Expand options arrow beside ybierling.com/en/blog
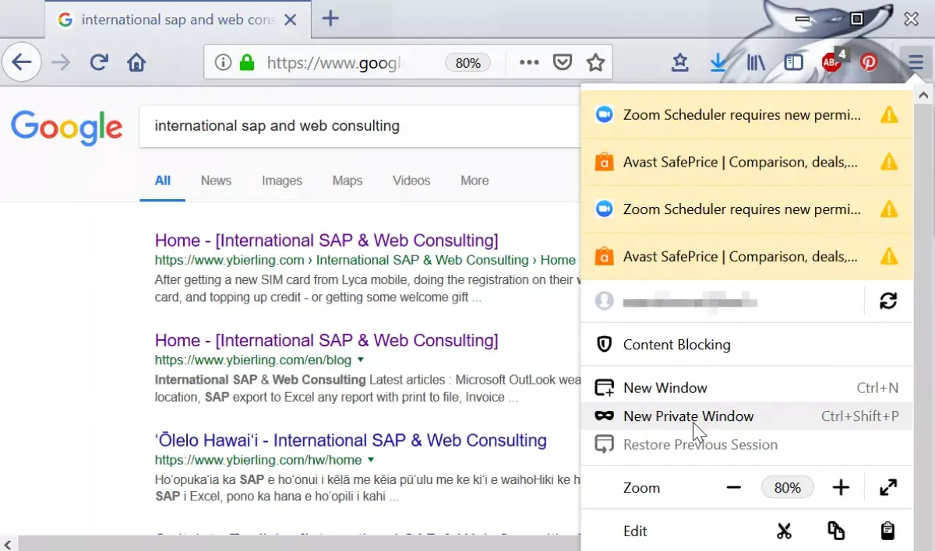 (360, 360)
